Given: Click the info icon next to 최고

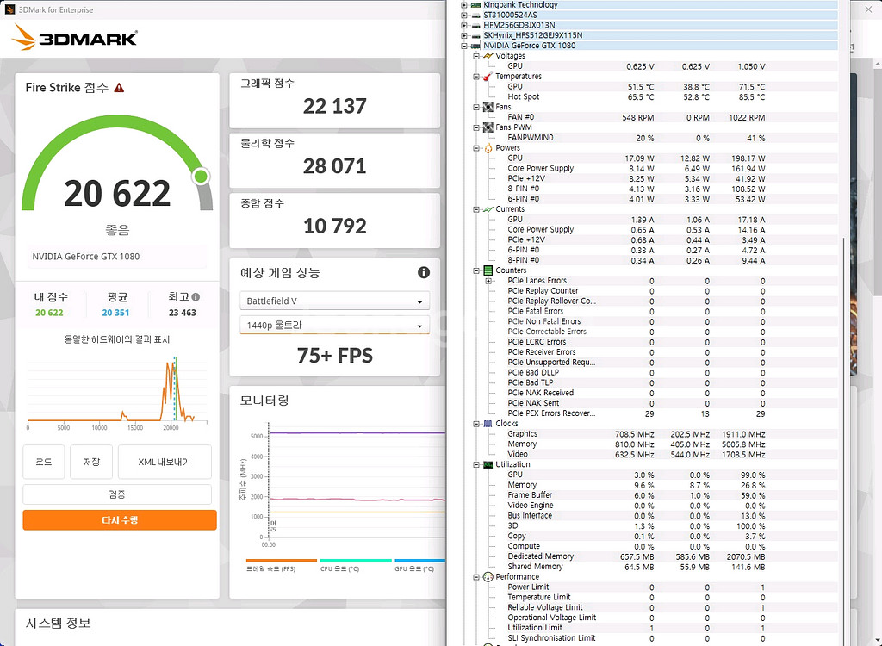Looking at the screenshot, I should coord(196,296).
